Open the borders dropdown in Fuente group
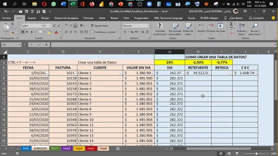Image resolution: width=278 pixels, height=156 pixels. pos(44,32)
